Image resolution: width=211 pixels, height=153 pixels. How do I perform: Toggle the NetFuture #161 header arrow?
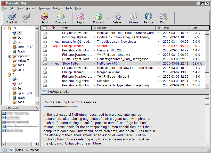click(44, 92)
